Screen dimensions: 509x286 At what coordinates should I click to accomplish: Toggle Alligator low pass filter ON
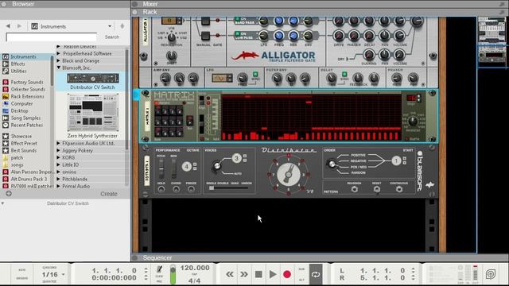pyautogui.click(x=237, y=33)
